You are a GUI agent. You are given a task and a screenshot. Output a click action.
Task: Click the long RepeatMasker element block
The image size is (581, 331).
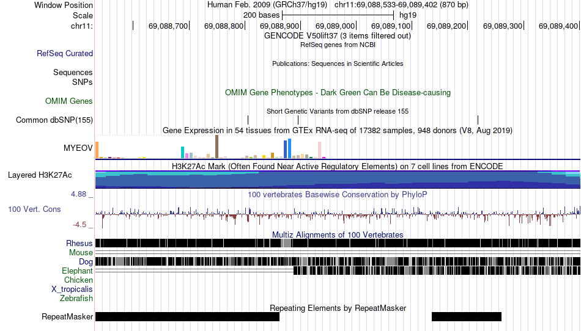[188, 316]
